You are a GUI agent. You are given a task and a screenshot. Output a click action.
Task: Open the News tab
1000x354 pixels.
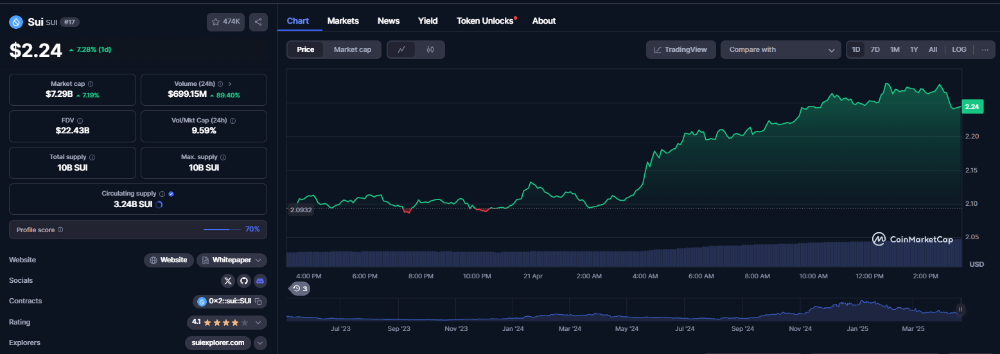(389, 21)
